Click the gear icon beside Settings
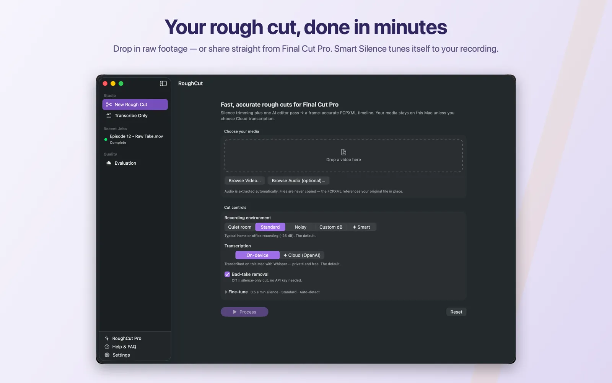 coord(107,355)
